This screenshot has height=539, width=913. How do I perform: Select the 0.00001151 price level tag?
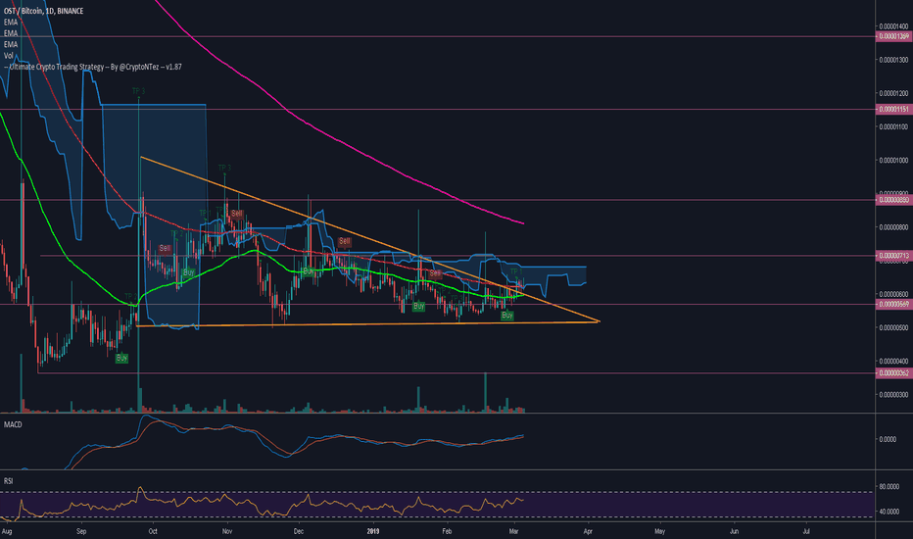click(x=893, y=110)
